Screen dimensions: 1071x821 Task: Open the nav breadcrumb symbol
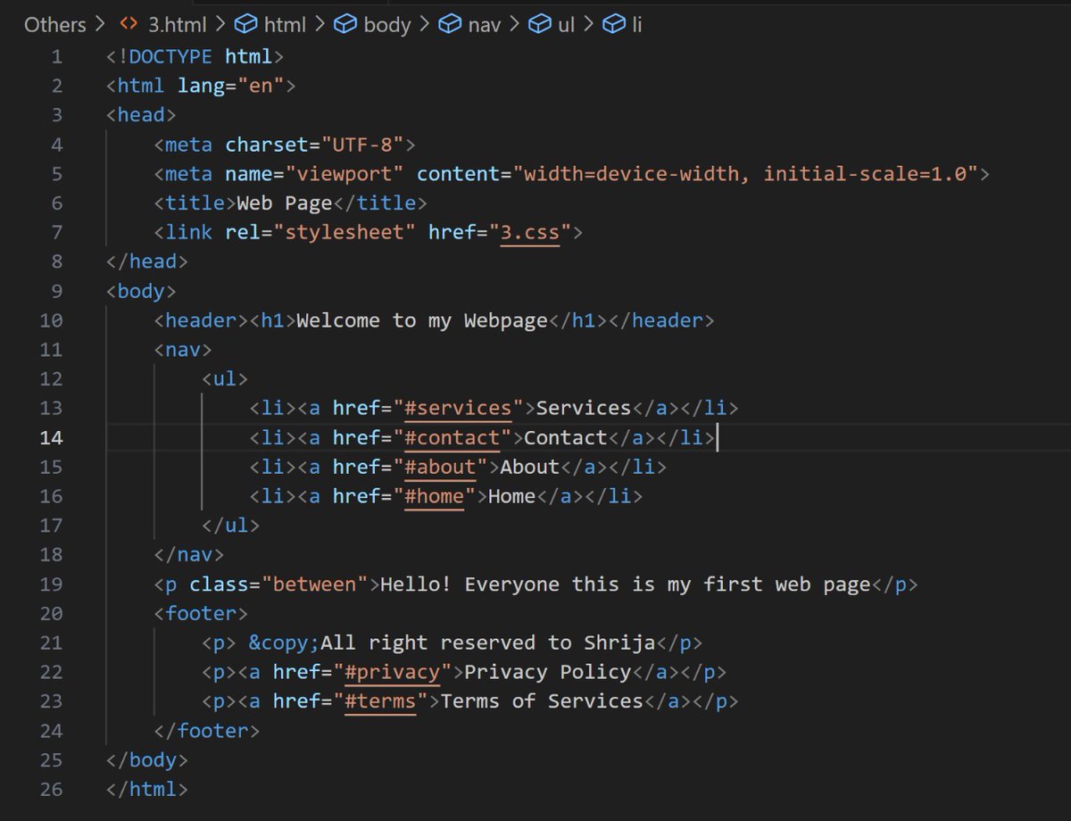click(485, 24)
